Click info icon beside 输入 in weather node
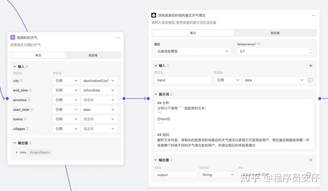 27,66
